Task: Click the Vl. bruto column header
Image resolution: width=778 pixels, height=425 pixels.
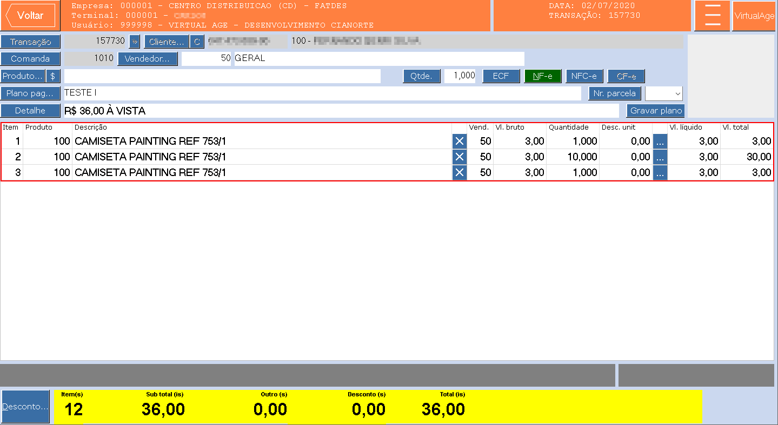Action: point(510,127)
